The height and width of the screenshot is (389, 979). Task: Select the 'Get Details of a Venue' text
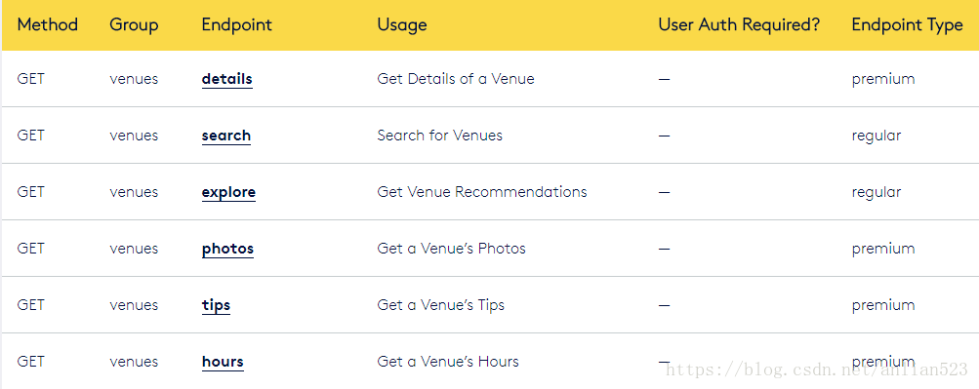click(x=456, y=79)
